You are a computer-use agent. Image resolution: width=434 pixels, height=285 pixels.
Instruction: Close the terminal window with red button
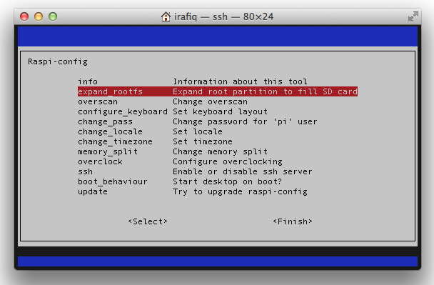point(24,16)
